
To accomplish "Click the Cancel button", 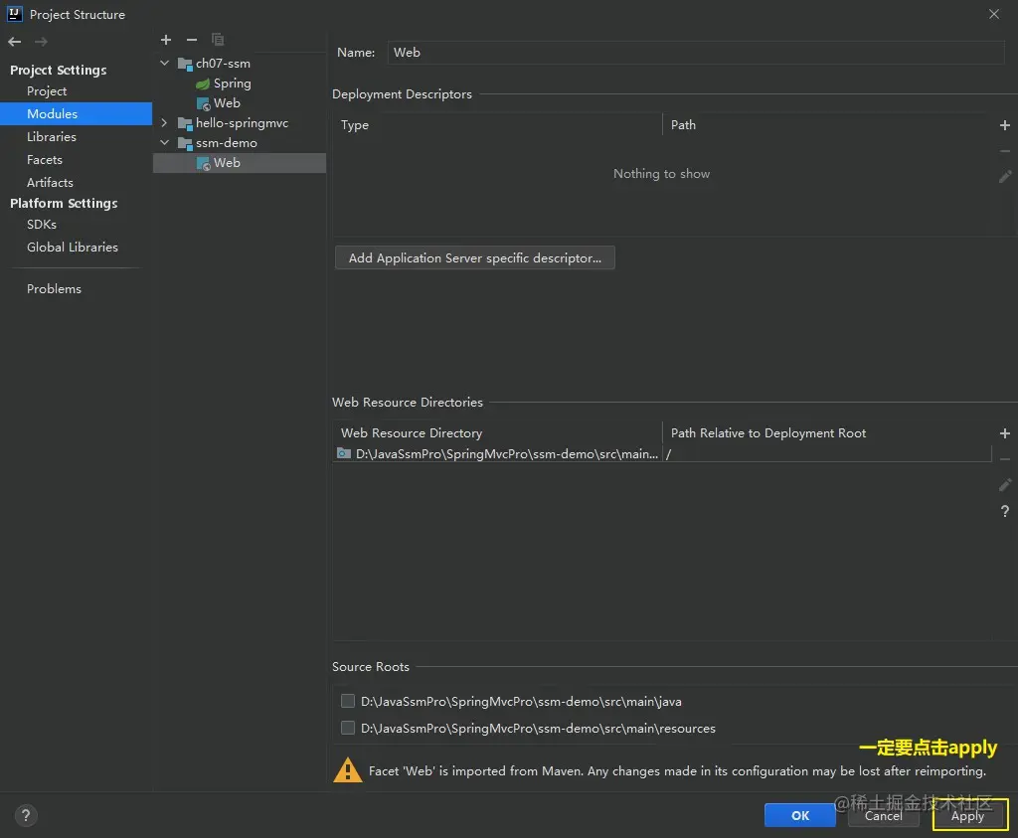I will (x=883, y=816).
